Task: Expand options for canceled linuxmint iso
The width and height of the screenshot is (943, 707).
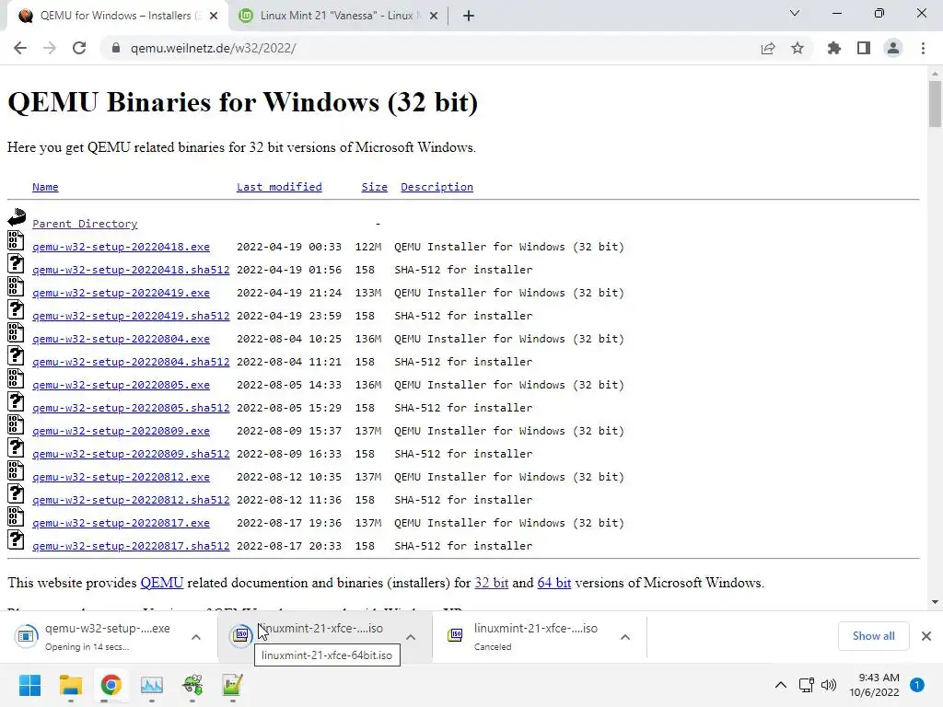Action: (625, 637)
